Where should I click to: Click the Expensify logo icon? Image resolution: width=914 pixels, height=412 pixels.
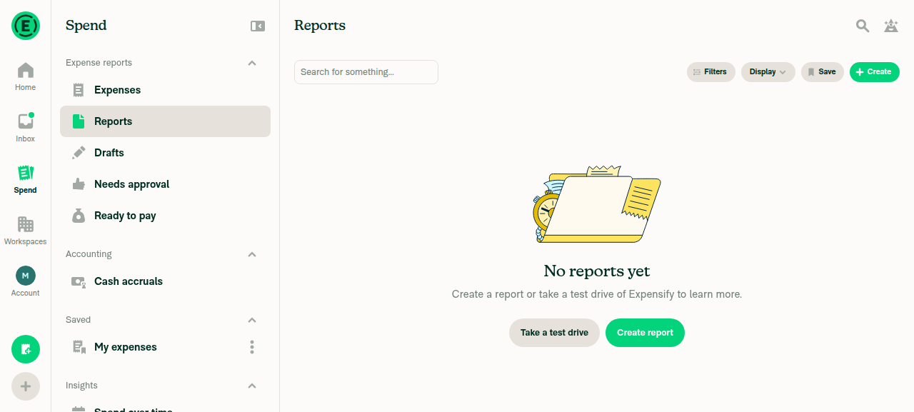point(26,26)
